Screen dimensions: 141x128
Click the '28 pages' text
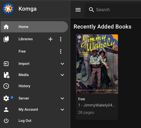(86, 112)
